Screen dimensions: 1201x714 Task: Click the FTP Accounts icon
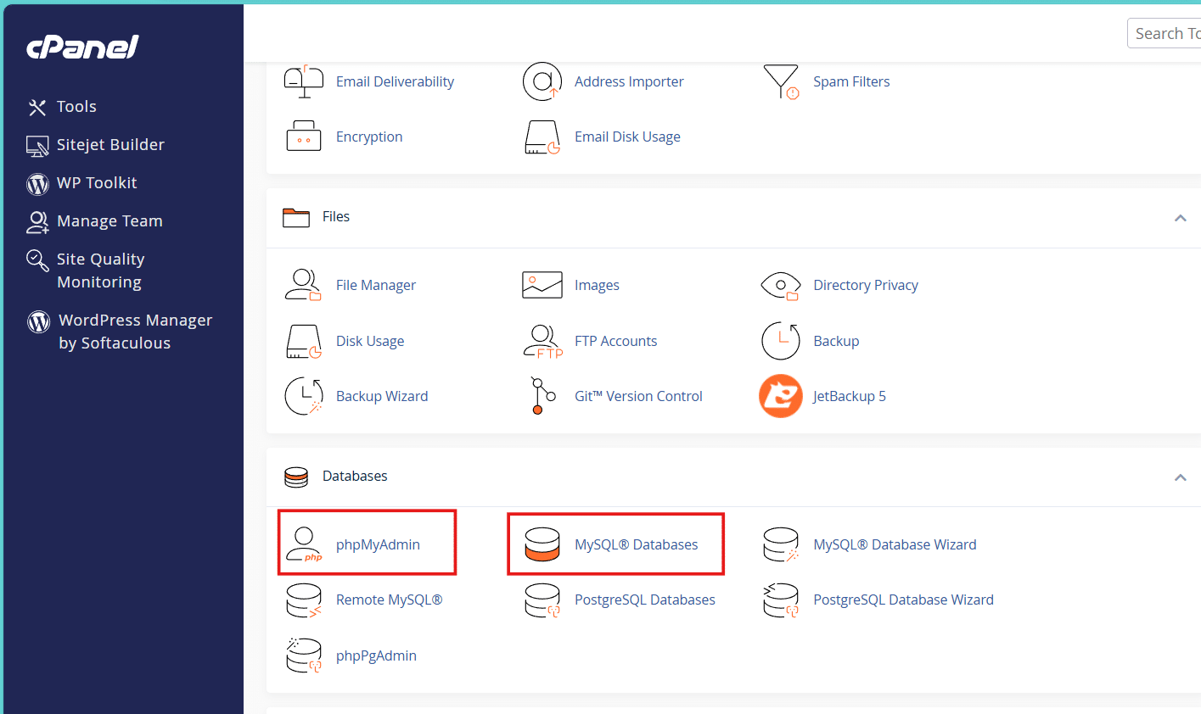[543, 341]
